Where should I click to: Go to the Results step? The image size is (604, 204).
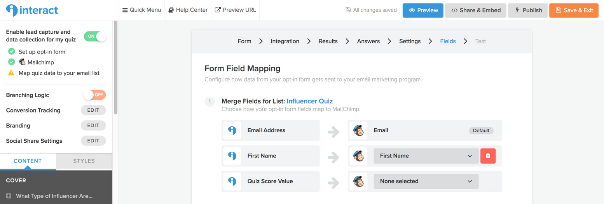328,41
